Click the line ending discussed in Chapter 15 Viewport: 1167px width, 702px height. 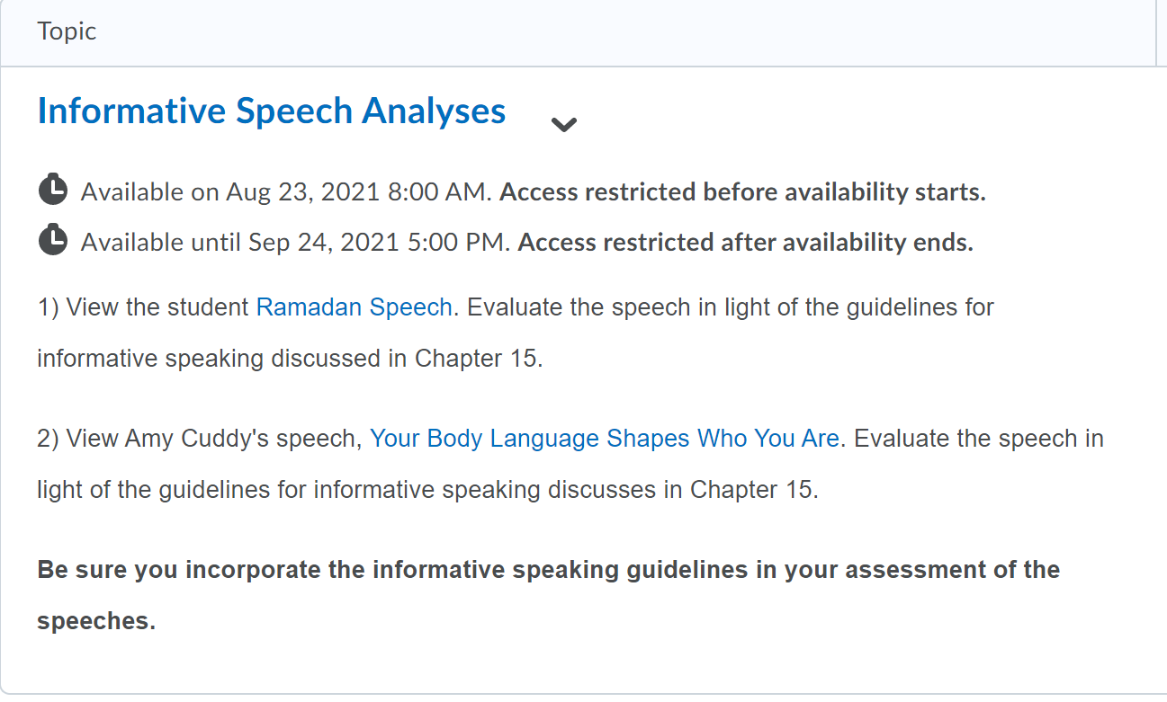290,359
